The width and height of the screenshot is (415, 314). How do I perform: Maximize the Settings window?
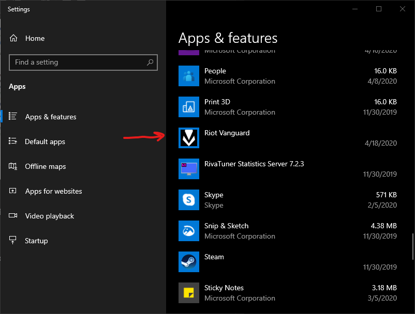pyautogui.click(x=379, y=9)
